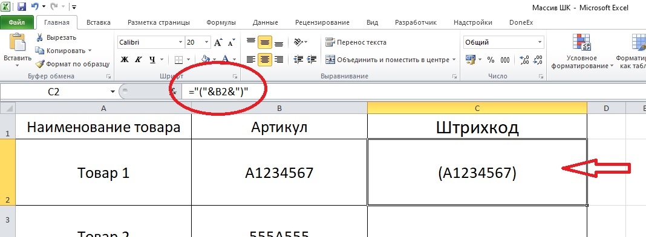
Task: Click formula bar text ="("&B2&")"
Action: [x=218, y=92]
